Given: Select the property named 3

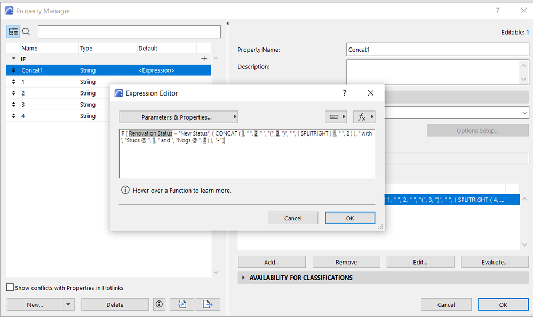Looking at the screenshot, I should [x=58, y=105].
